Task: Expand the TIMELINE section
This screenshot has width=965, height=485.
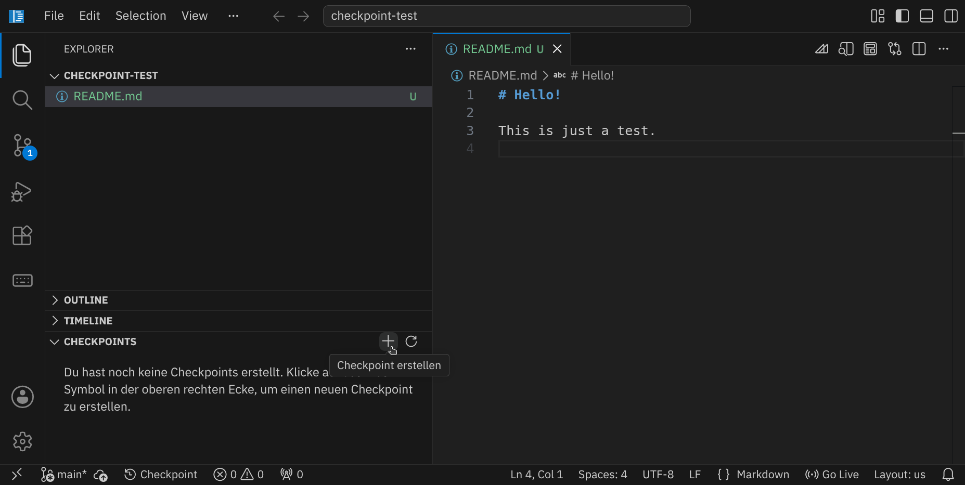Action: click(238, 321)
